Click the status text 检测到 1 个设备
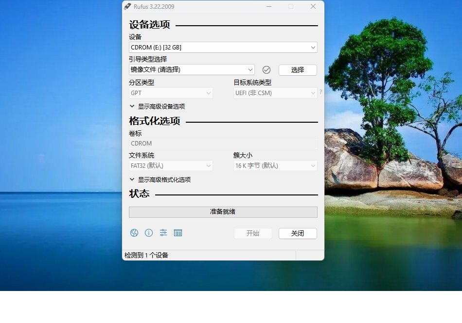462x323 pixels. point(146,255)
